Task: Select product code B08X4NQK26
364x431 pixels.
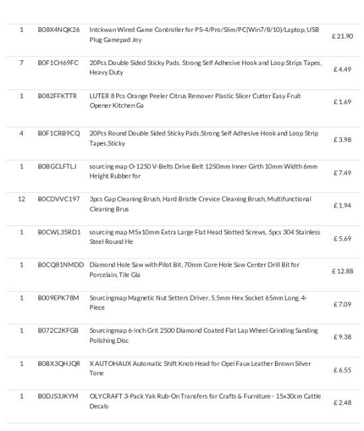Action: coord(58,30)
